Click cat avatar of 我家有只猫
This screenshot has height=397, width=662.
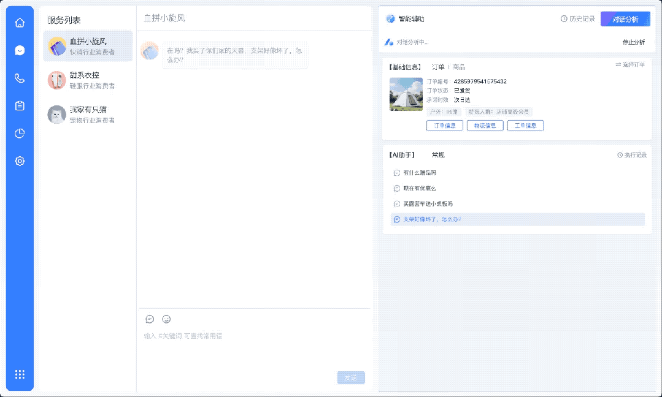(57, 115)
